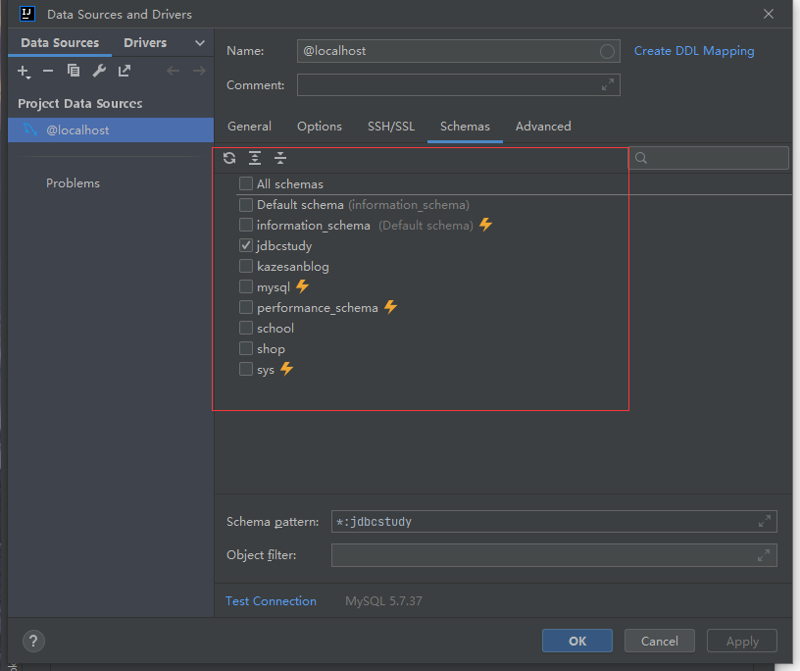Duplicate the selected data source
Image resolution: width=800 pixels, height=671 pixels.
pyautogui.click(x=74, y=71)
